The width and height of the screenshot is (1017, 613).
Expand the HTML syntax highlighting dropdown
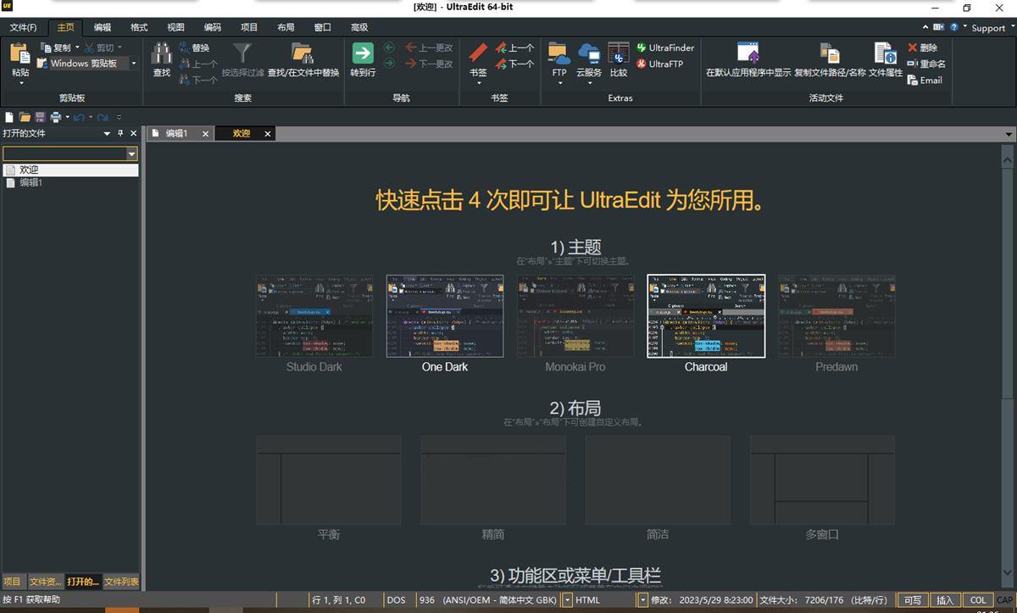point(642,600)
